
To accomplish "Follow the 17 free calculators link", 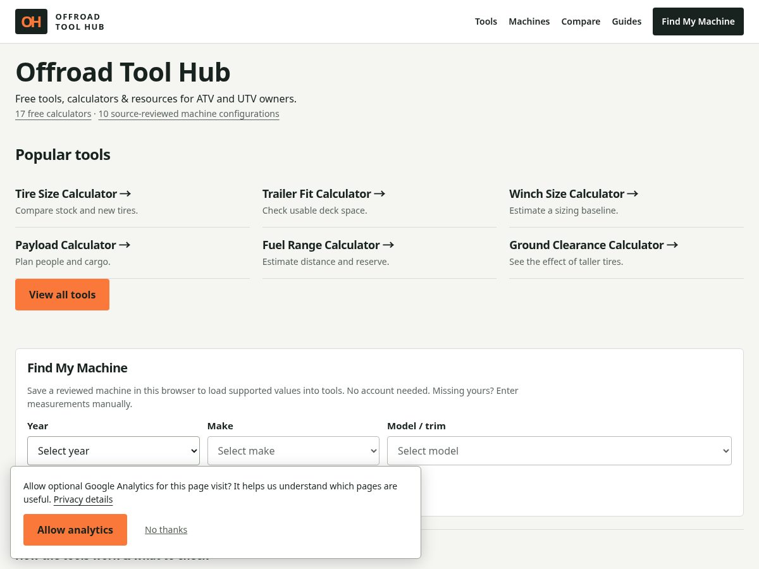I will pos(53,114).
